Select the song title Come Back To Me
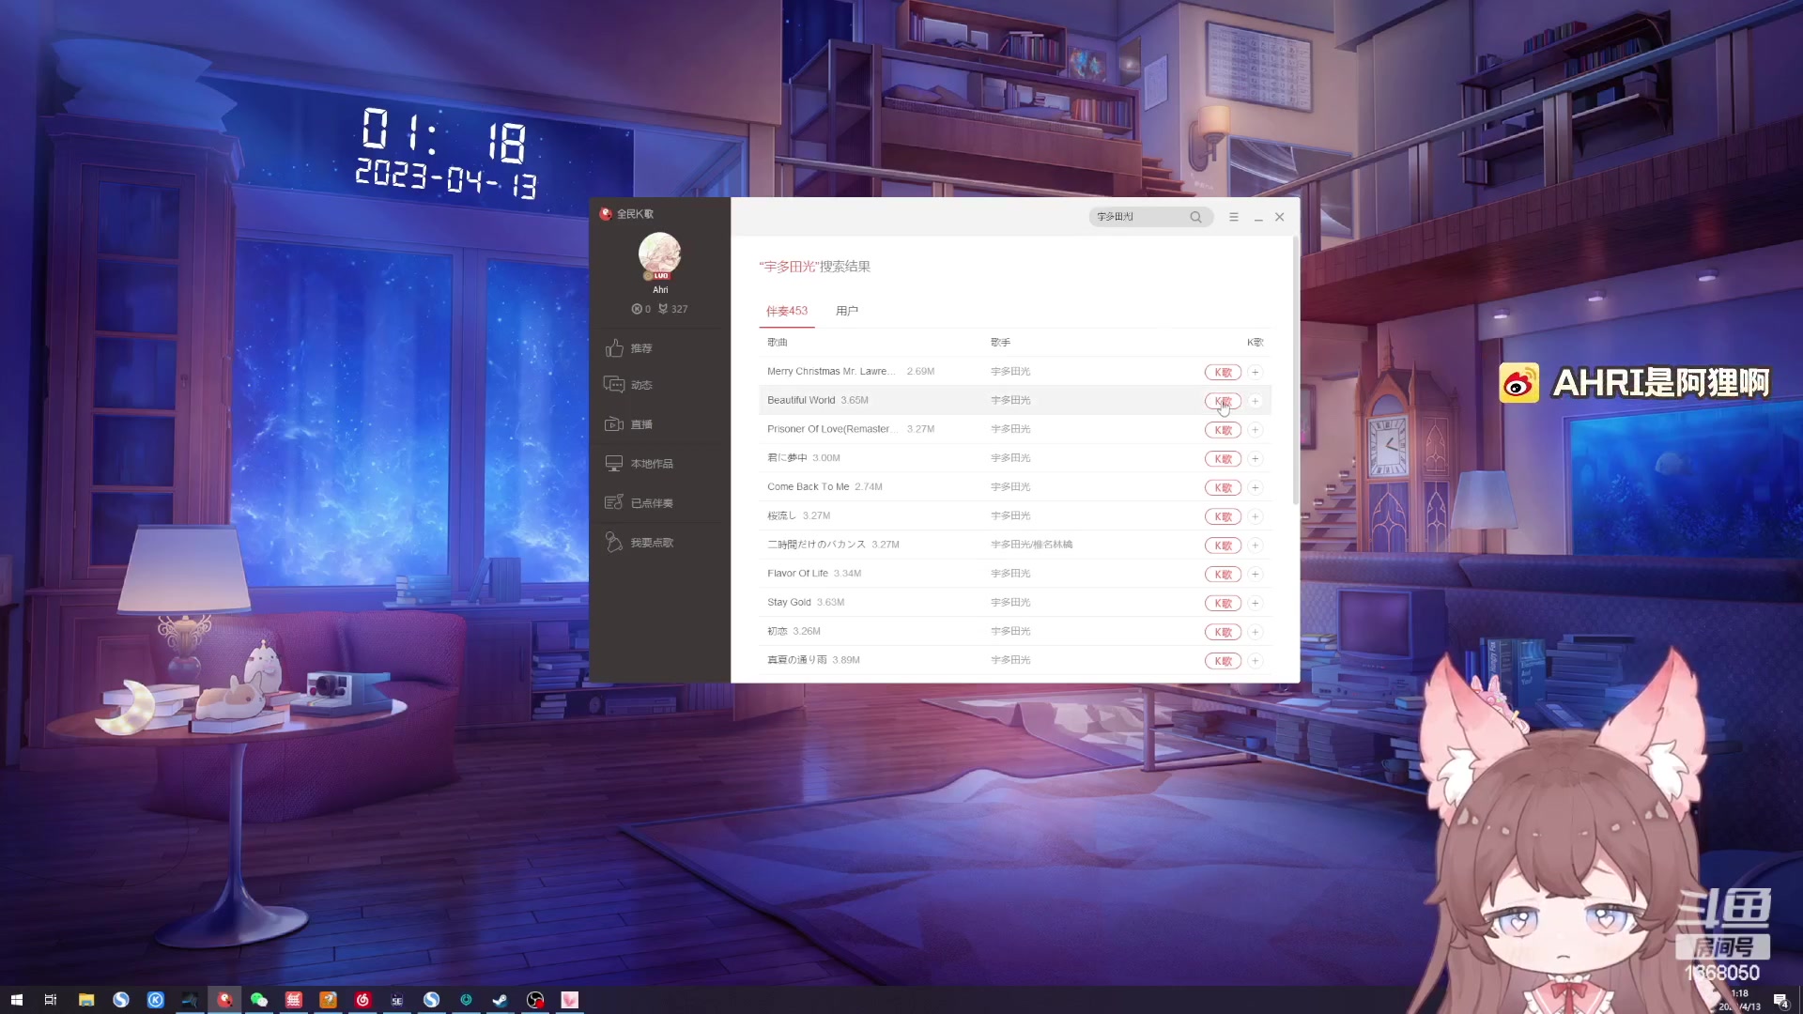The height and width of the screenshot is (1014, 1803). 808,486
